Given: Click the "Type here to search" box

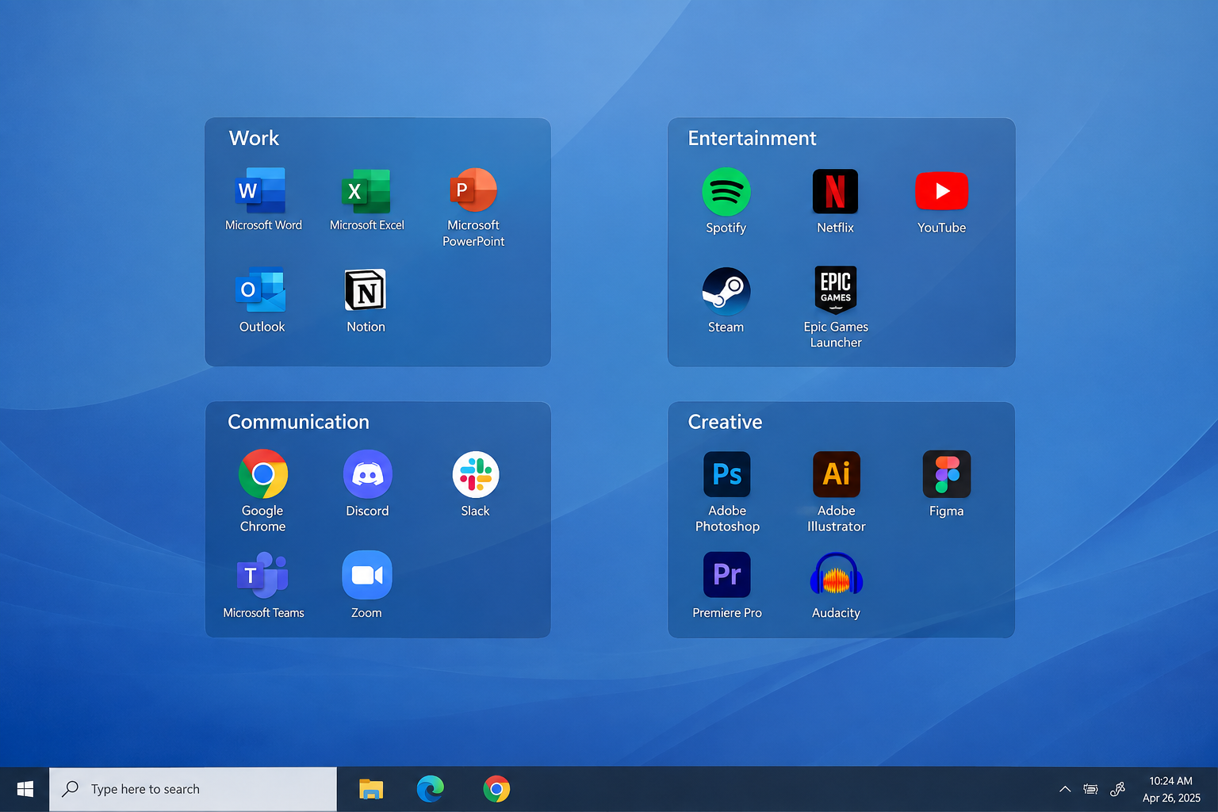Looking at the screenshot, I should tap(193, 789).
